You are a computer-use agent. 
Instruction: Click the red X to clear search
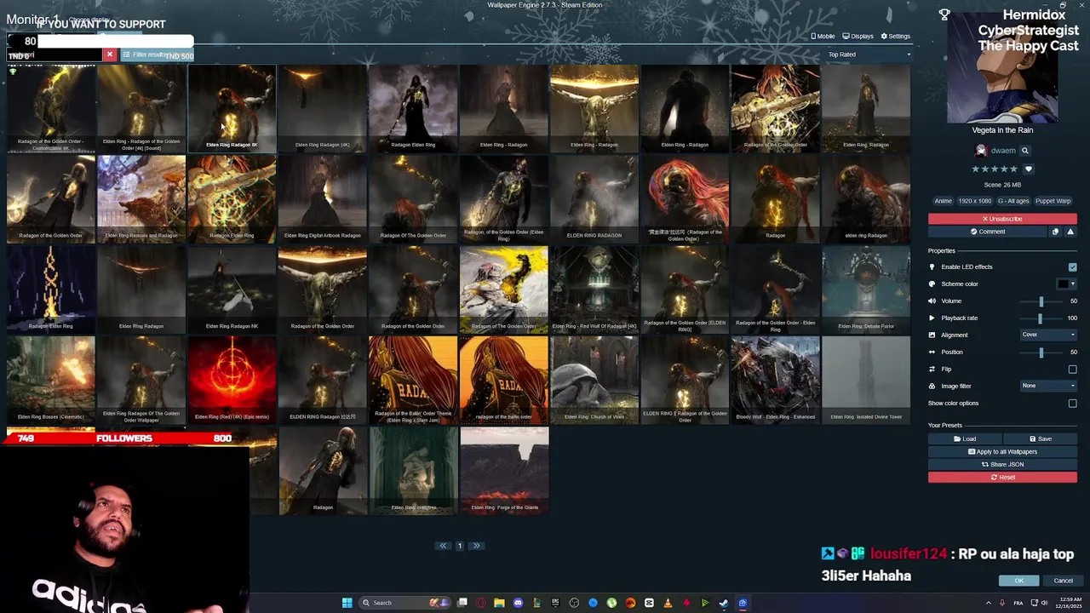pos(109,54)
